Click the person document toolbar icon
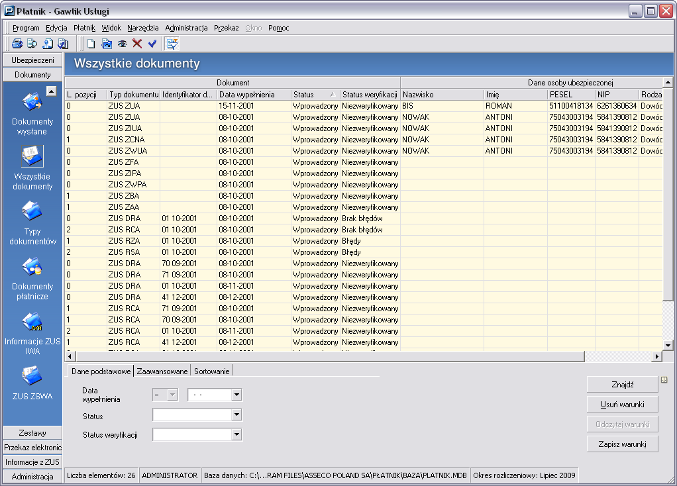The width and height of the screenshot is (677, 486). point(48,44)
